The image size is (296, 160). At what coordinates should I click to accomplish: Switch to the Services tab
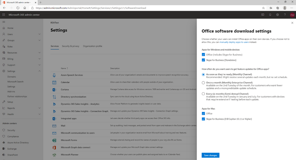coord(55,46)
